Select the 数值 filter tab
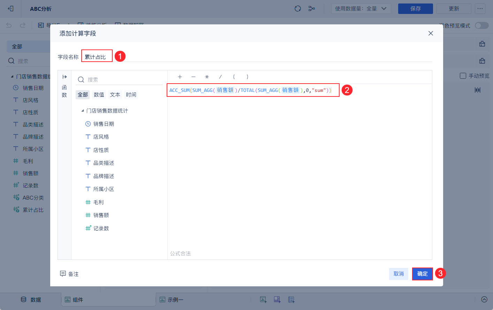The image size is (493, 310). click(99, 95)
